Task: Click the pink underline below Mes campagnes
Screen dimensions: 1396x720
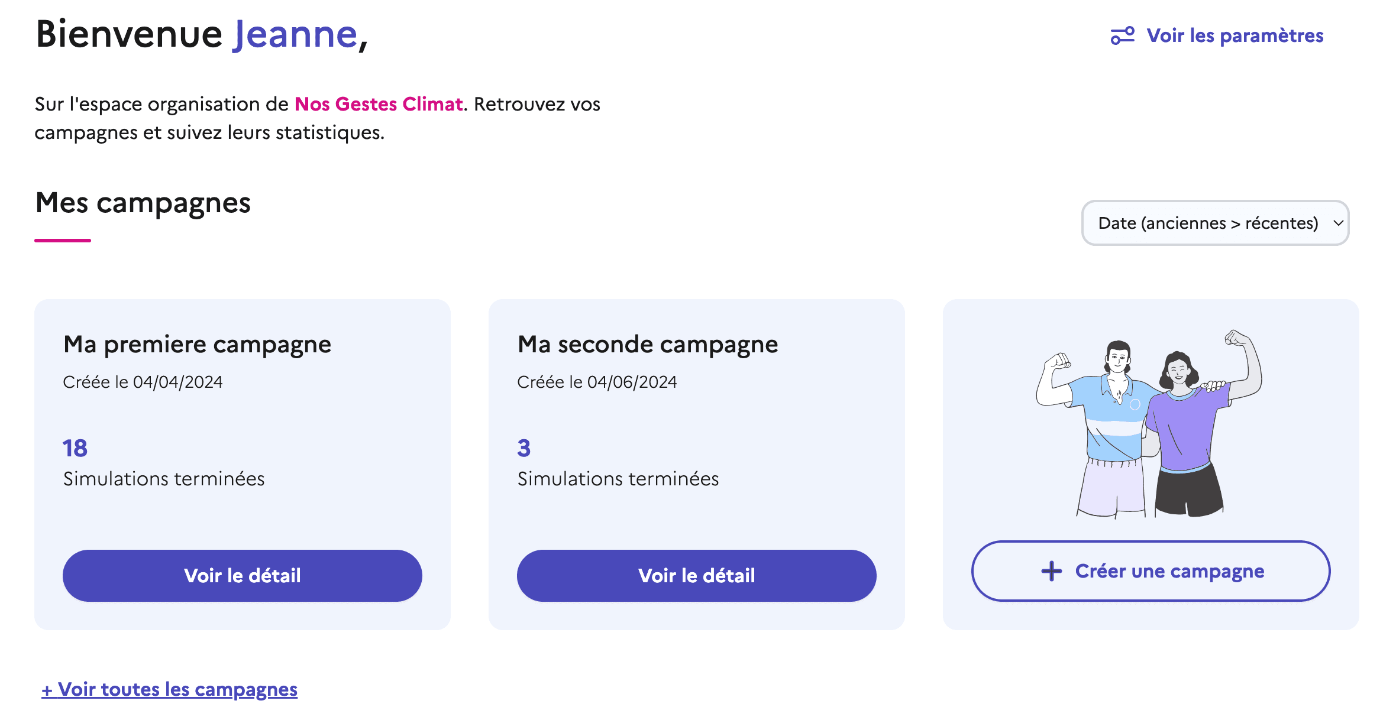Action: [x=62, y=239]
